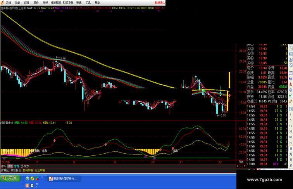Open the 功能 menu
The height and width of the screenshot is (189, 293).
[x=17, y=3]
